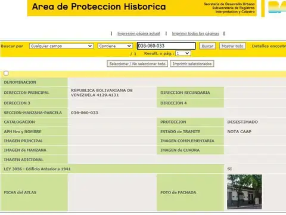286x215 pixels.
Task: Open the 'Cualquier campo' search field dropdown
Action: tap(61, 46)
